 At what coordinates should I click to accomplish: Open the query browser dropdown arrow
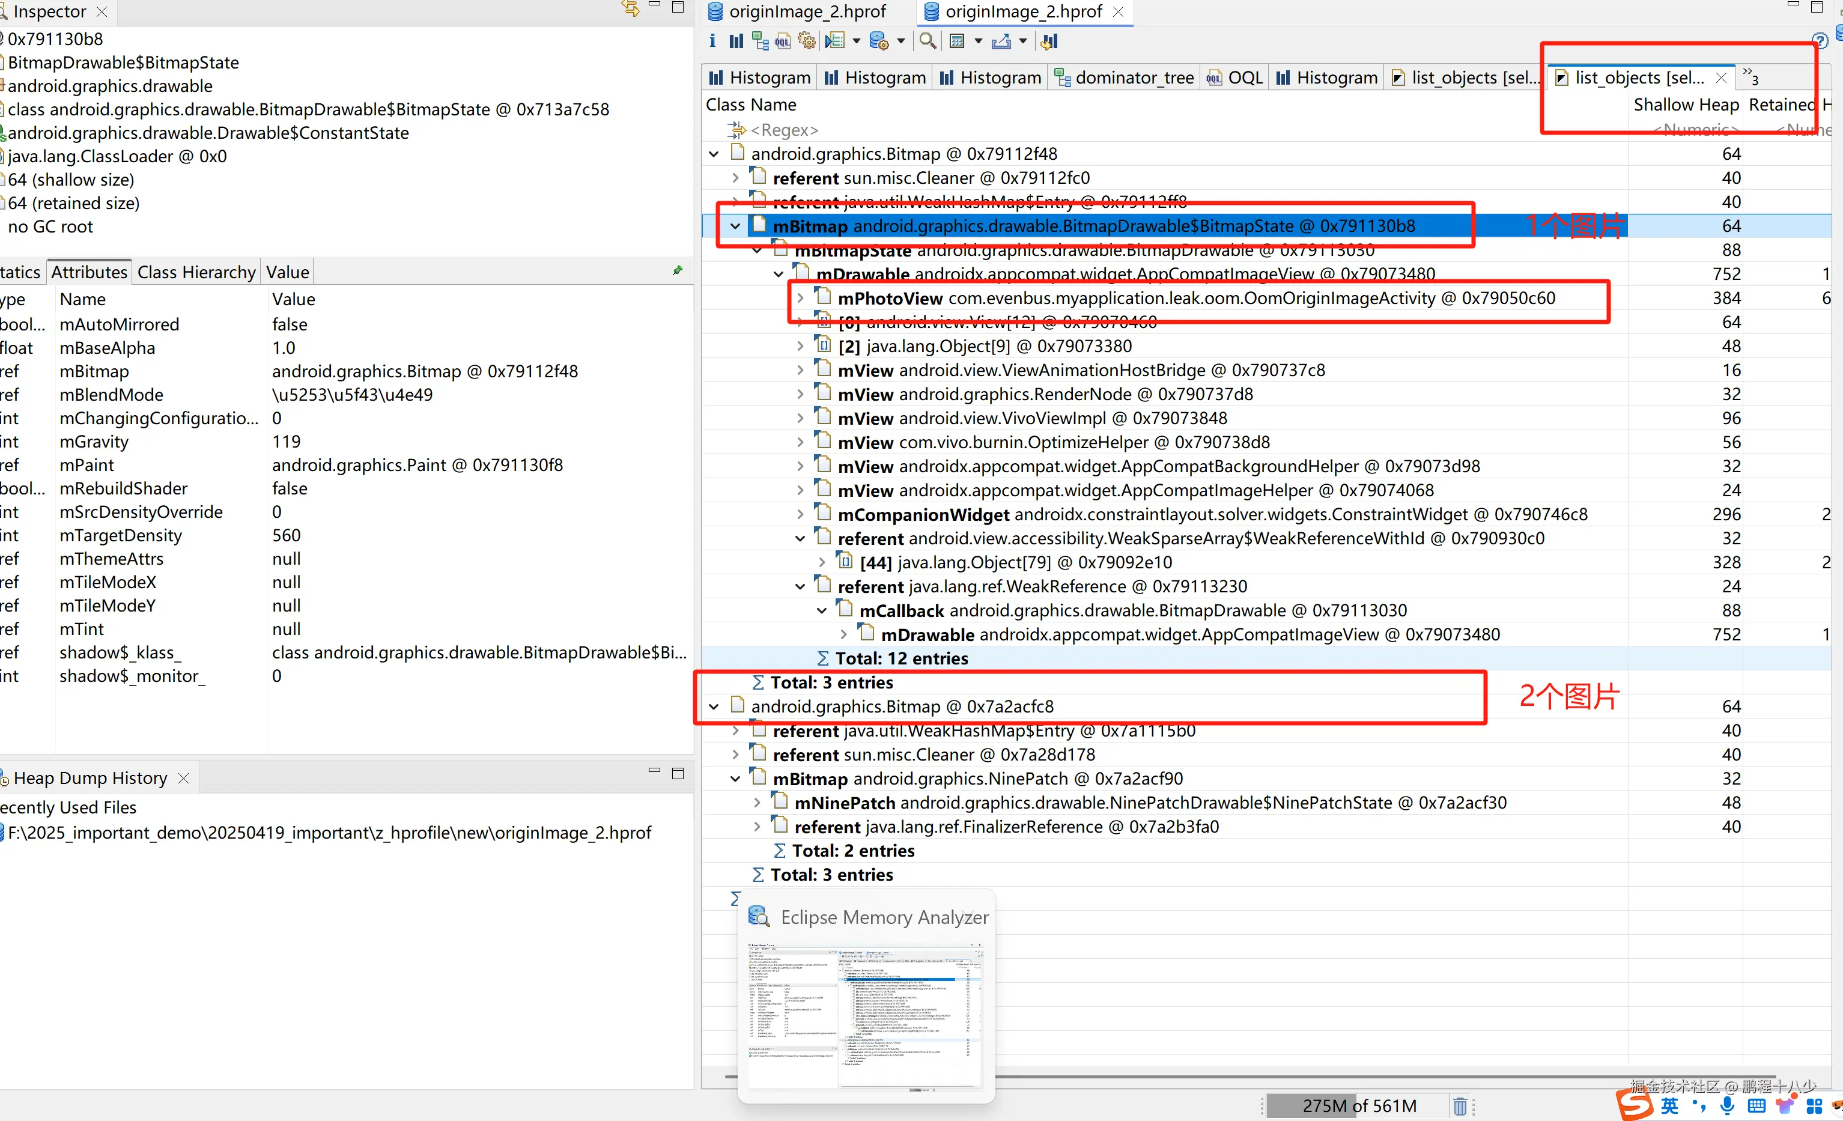coord(900,41)
